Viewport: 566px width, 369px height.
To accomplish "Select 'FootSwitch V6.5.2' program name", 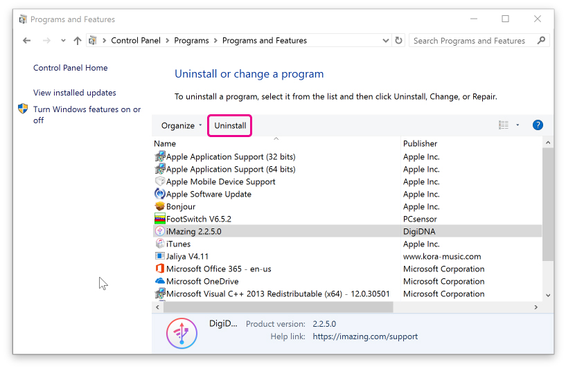I will coord(199,219).
